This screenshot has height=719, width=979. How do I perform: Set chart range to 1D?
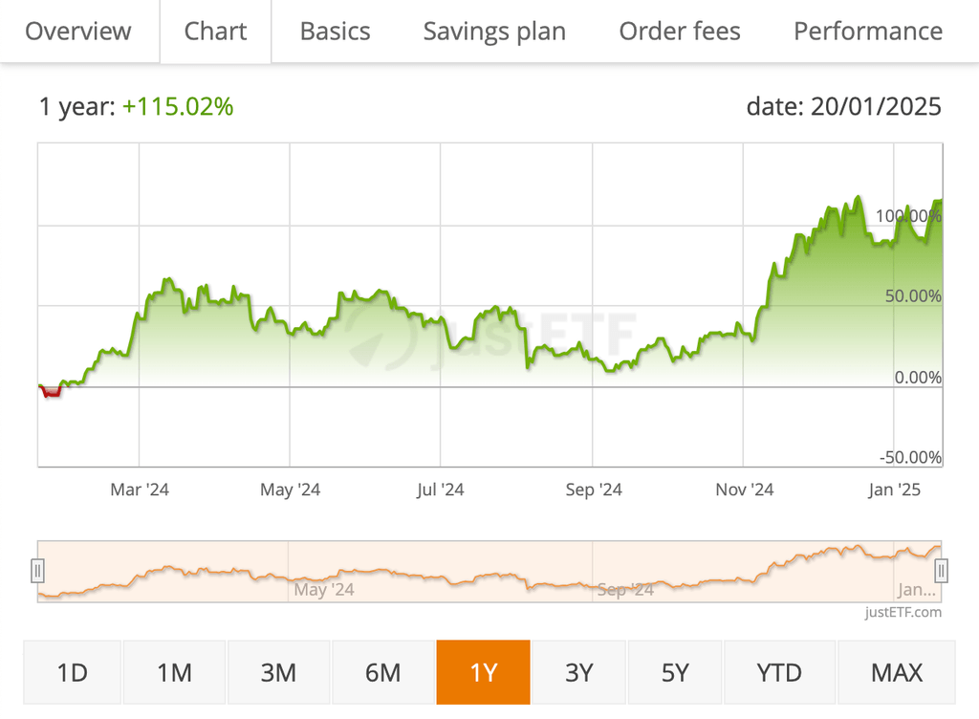click(73, 672)
